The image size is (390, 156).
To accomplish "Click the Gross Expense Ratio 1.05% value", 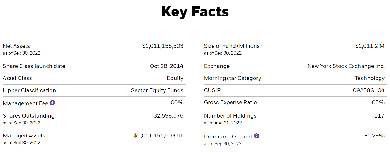I will pos(376,102).
